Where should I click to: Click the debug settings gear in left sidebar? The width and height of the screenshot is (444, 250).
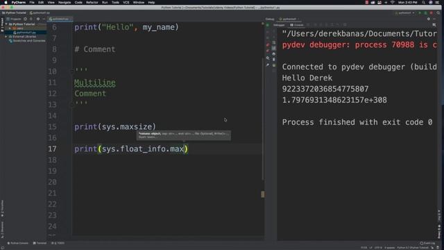(268, 58)
